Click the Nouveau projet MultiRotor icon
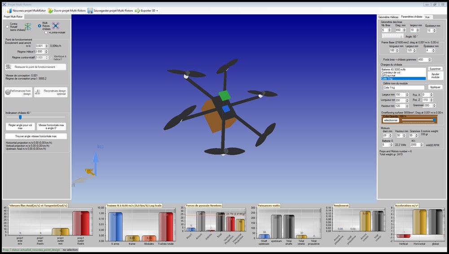 pyautogui.click(x=9, y=11)
